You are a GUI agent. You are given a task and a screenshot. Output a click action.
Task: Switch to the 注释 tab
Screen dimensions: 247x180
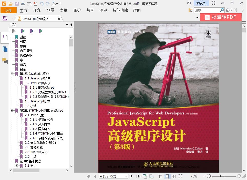coord(37,10)
